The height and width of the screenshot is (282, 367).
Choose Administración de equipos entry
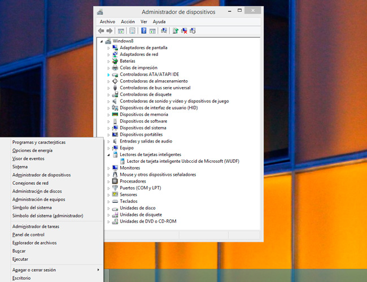point(38,199)
